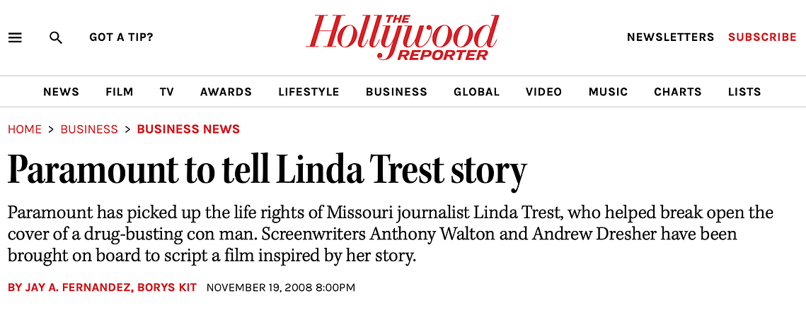
Task: Open the GLOBAL section
Action: 476,92
